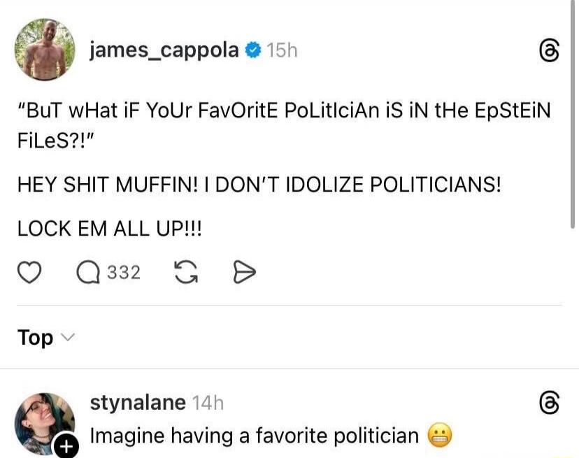Click the blue verified badge next to james_cappola
Screen dimensions: 579x458
[255, 50]
